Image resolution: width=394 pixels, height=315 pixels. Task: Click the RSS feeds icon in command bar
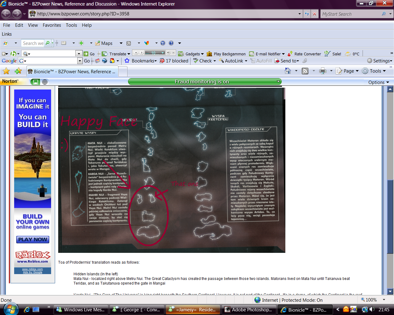click(305, 71)
